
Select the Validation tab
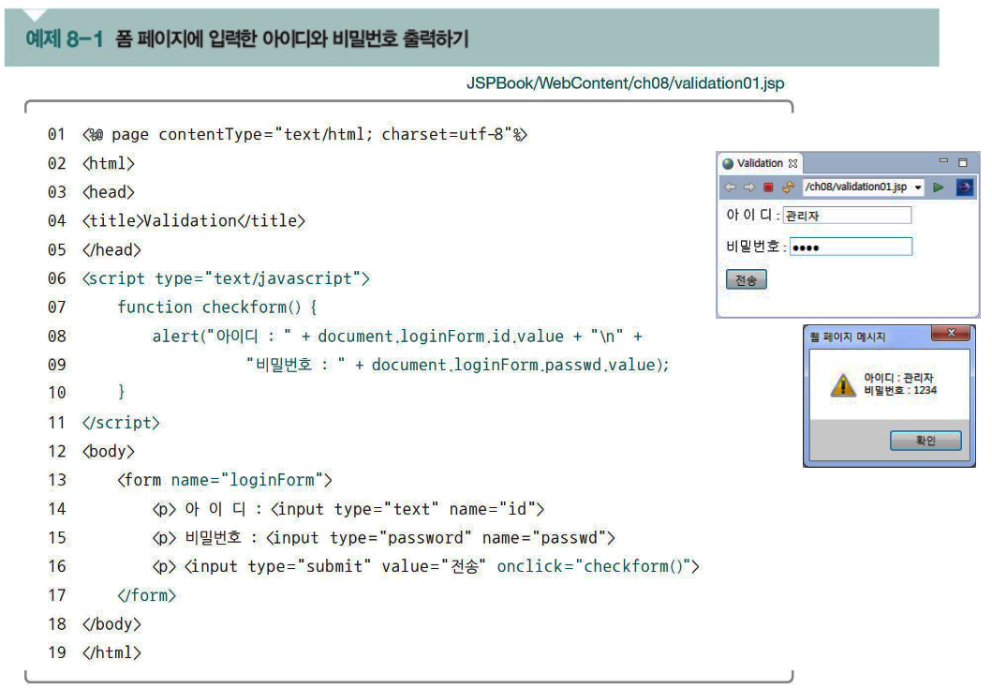point(760,163)
